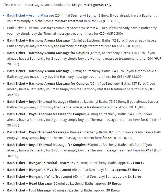Screen dimensions: 167x193
Task: Click 'here' link for €20 Thermal massage
Action: 90,33
